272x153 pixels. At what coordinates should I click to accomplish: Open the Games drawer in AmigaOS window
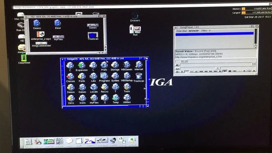coord(82,88)
